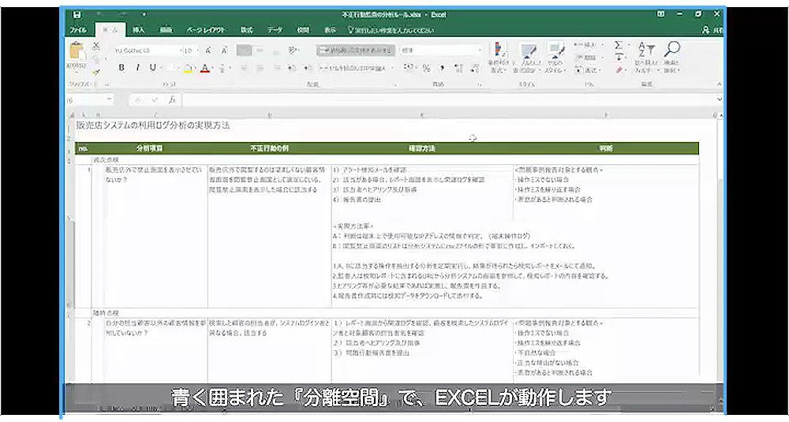
Task: Select header cell 不正行動の例
Action: pyautogui.click(x=269, y=148)
